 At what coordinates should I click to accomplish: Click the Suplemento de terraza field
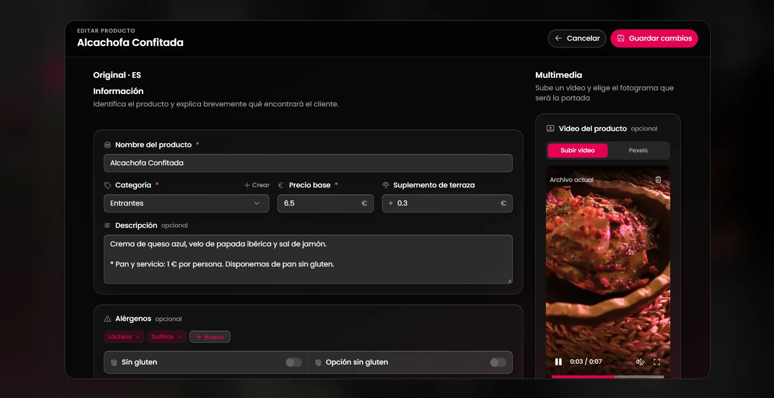pos(447,203)
